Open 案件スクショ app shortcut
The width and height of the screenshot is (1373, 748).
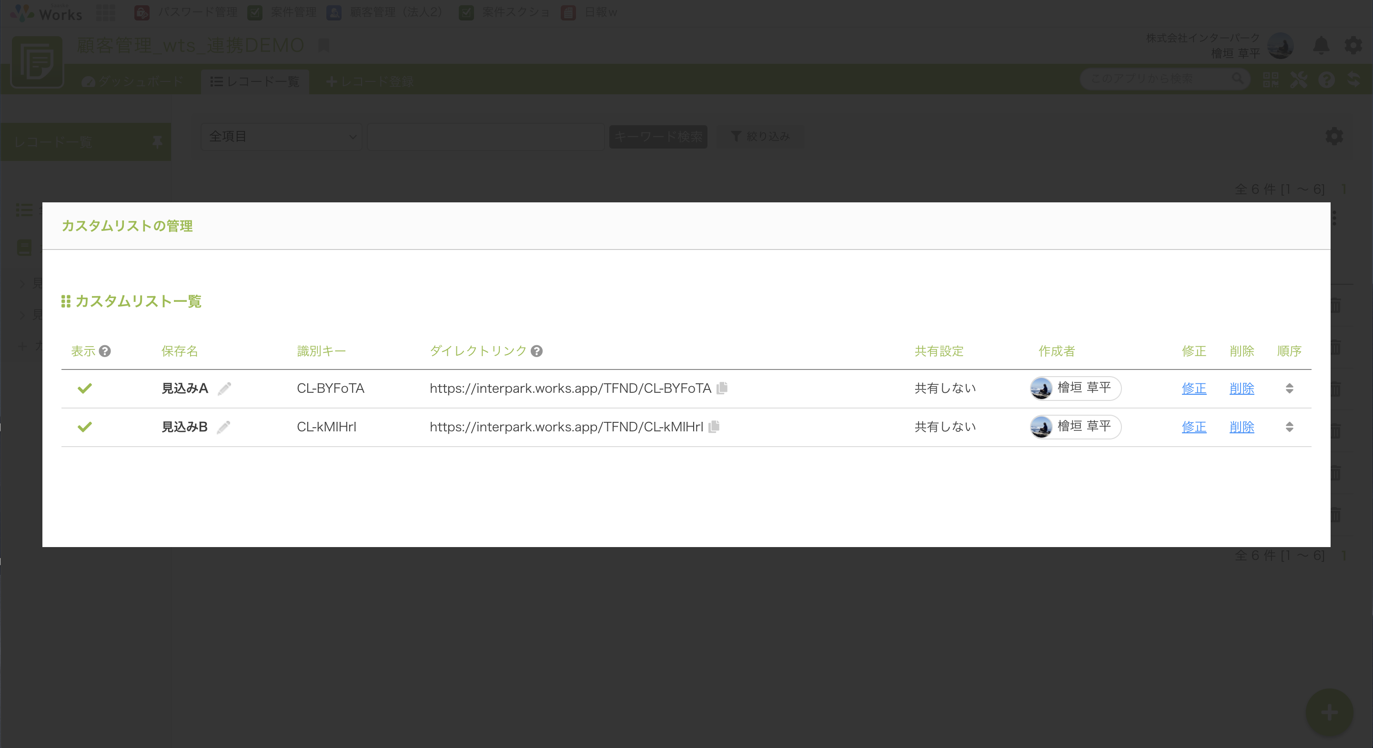point(504,12)
